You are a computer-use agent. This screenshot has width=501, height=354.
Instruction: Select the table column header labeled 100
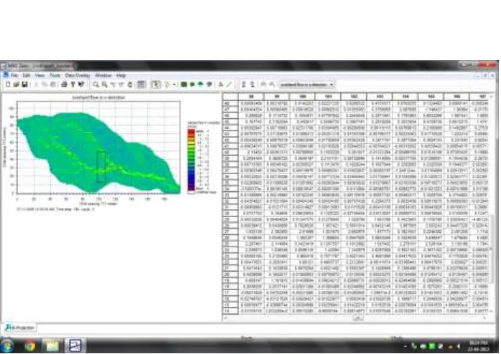coord(302,96)
